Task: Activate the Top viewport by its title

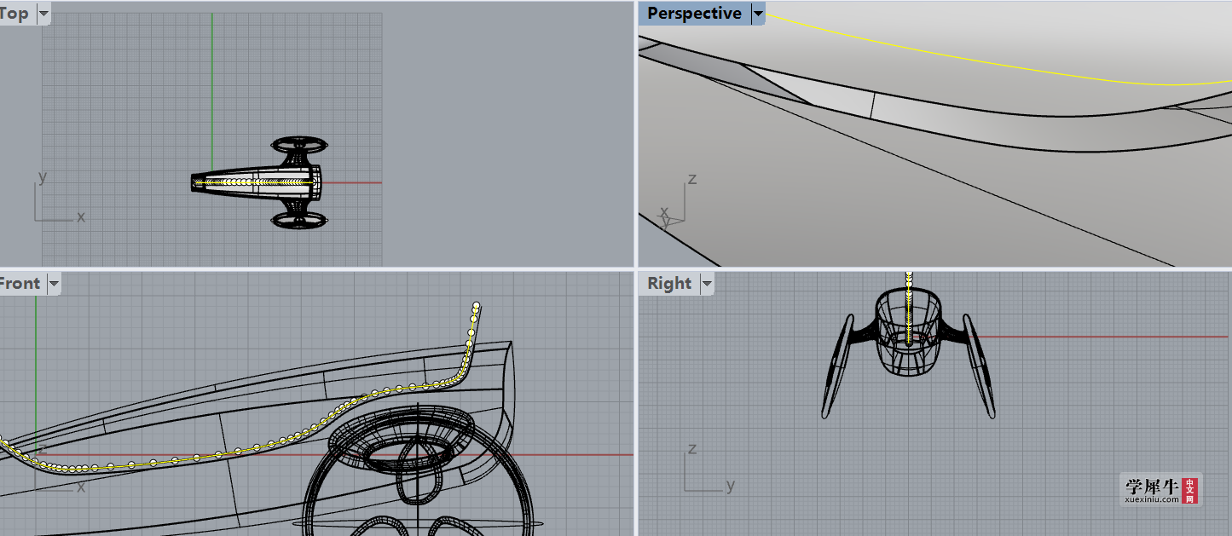Action: pyautogui.click(x=14, y=14)
